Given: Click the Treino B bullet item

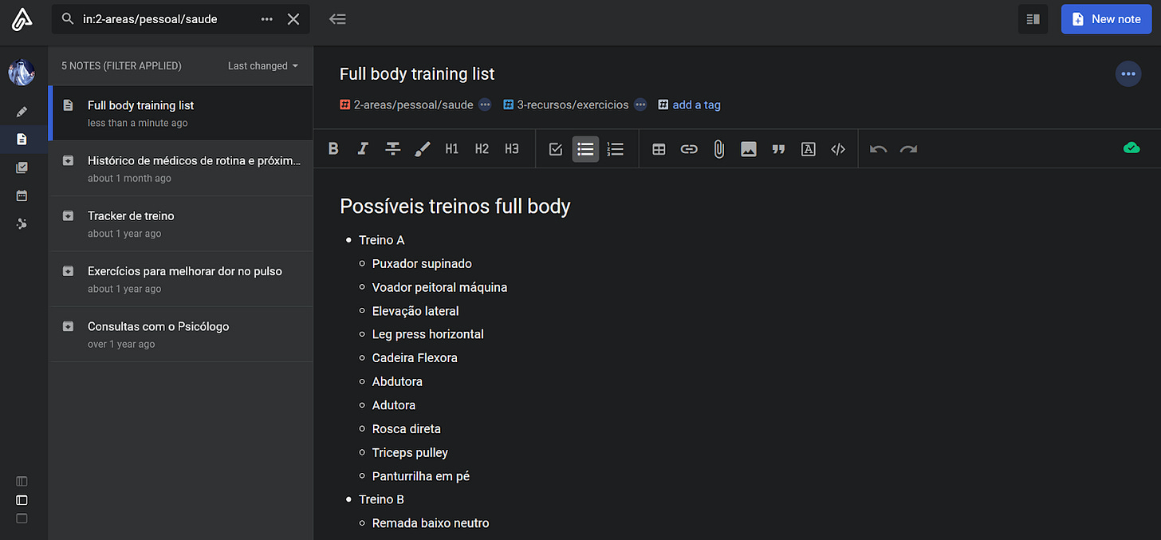Looking at the screenshot, I should point(382,499).
